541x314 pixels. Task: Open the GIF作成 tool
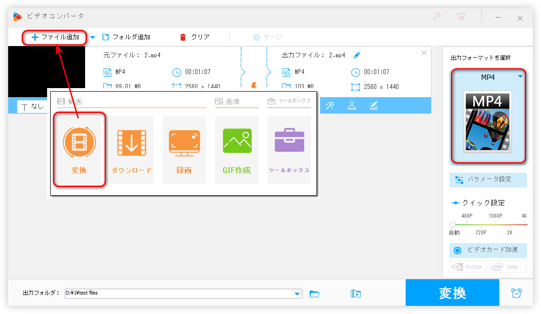pyautogui.click(x=236, y=141)
